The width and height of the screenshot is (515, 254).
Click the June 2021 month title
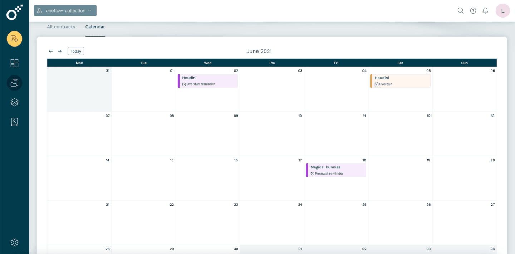(x=259, y=51)
